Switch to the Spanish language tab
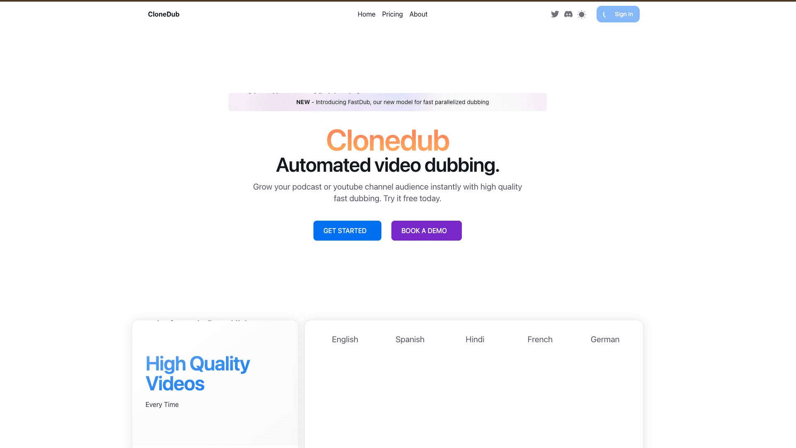Screen dimensions: 796x448 tap(410, 339)
